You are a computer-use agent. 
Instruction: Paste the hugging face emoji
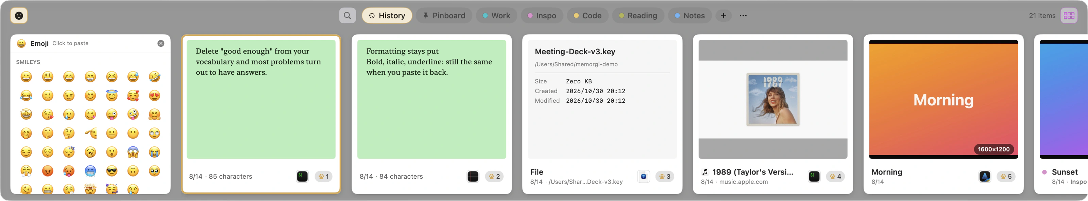coord(155,114)
